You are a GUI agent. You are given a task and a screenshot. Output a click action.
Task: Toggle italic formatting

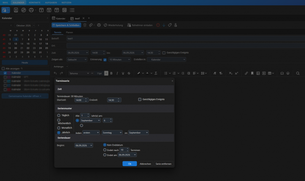(x=117, y=73)
